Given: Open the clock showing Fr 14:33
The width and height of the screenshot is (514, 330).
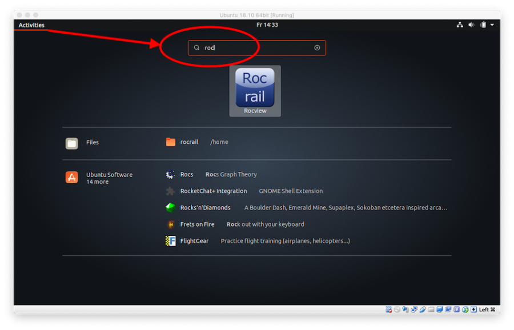Looking at the screenshot, I should coord(267,25).
